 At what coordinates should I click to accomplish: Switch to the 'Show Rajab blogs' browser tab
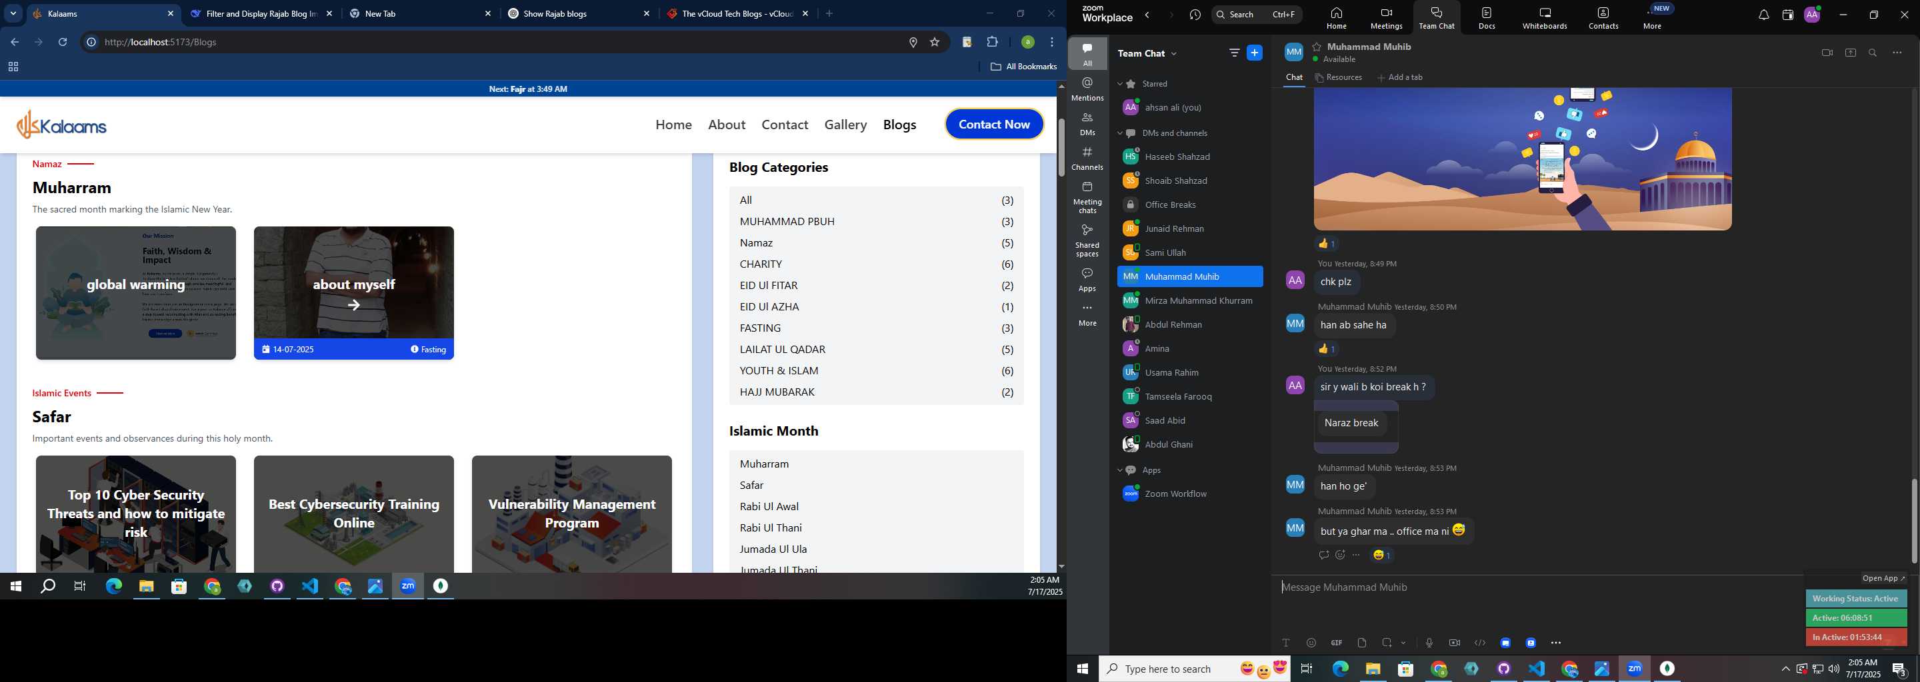click(580, 13)
